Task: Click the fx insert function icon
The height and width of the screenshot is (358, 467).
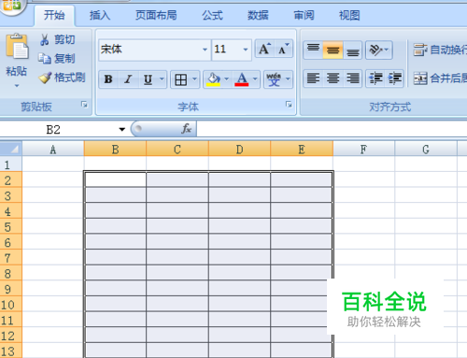Action: pyautogui.click(x=186, y=129)
